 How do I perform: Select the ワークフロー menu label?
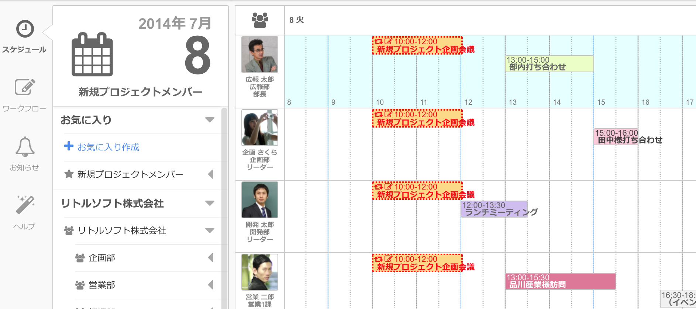pyautogui.click(x=24, y=108)
